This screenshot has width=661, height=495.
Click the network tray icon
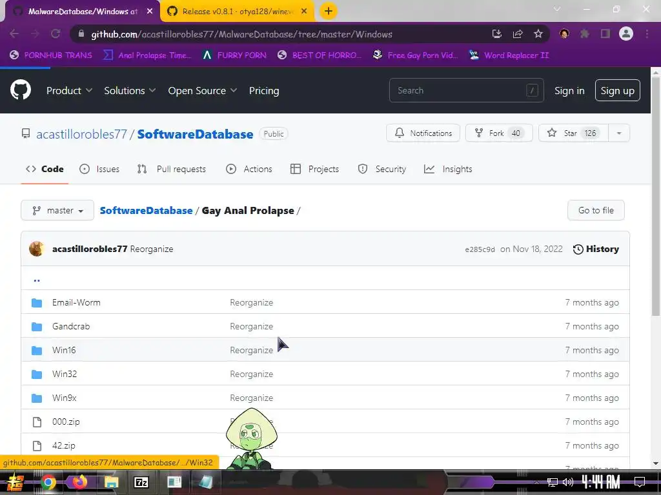[553, 482]
